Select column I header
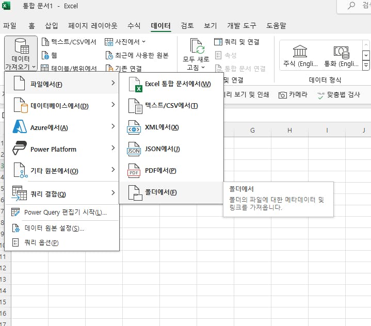Image resolution: width=371 pixels, height=326 pixels. [327, 130]
